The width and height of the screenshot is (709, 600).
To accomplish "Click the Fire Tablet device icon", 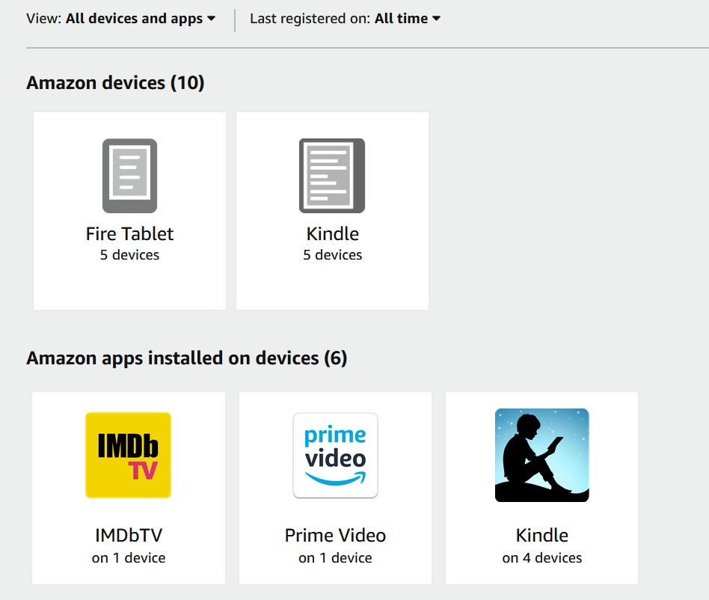I will [x=129, y=176].
